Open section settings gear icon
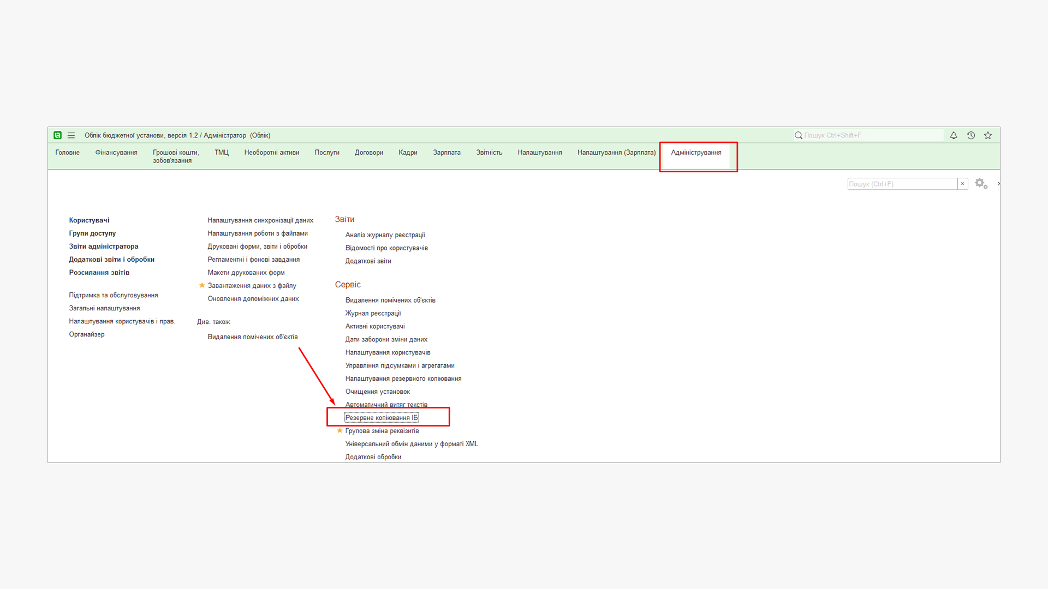The image size is (1048, 589). (x=980, y=183)
